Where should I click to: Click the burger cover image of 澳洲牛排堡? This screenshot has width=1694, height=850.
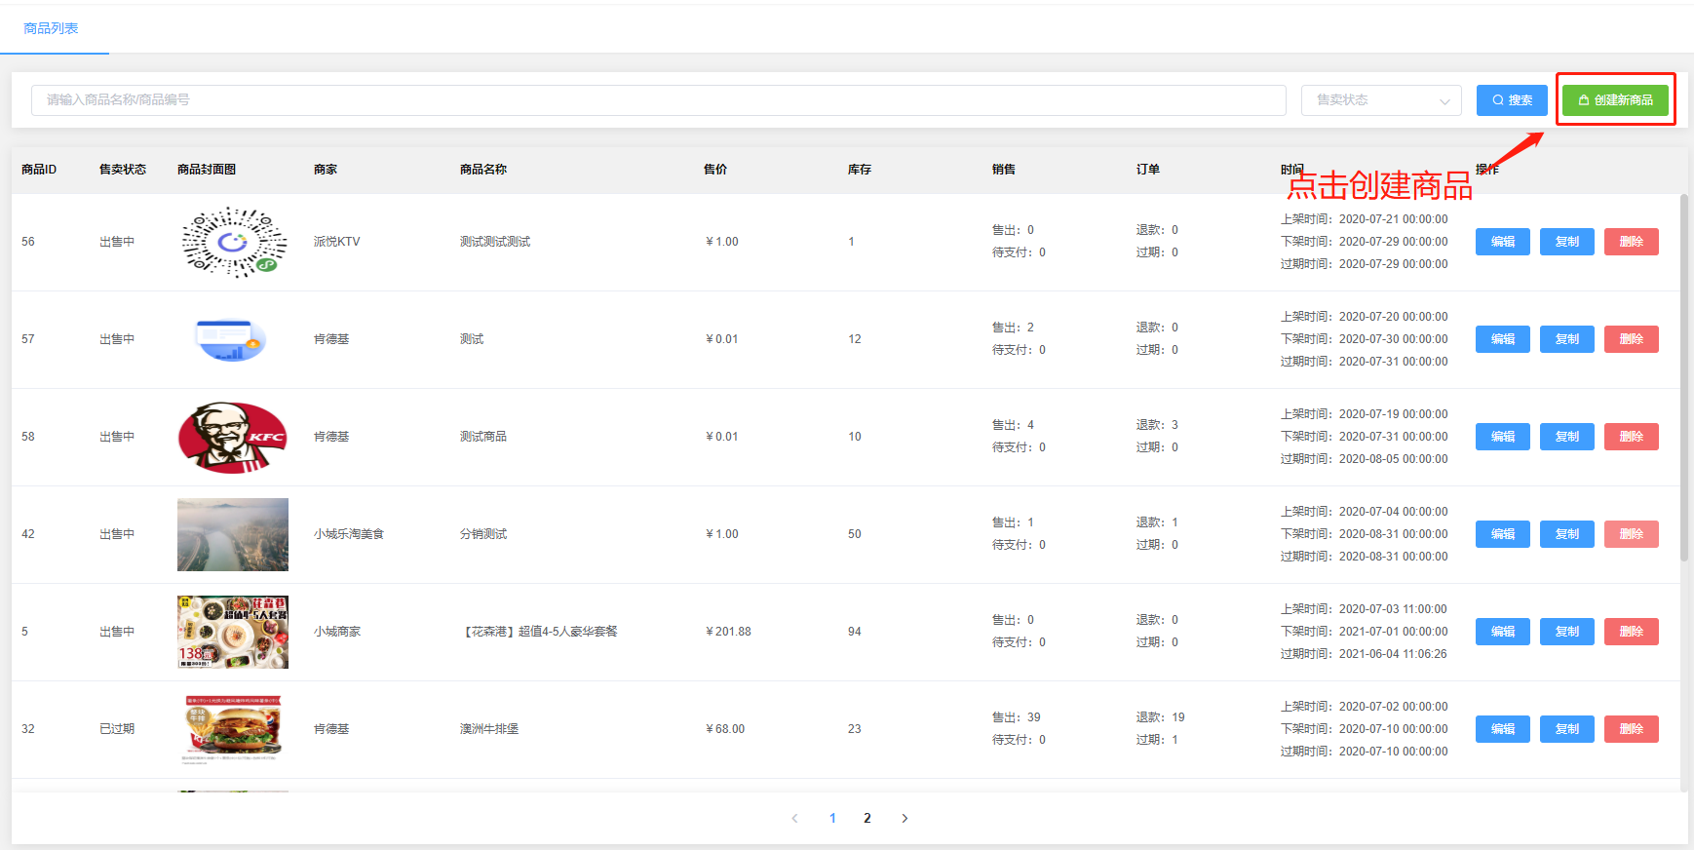(x=233, y=729)
